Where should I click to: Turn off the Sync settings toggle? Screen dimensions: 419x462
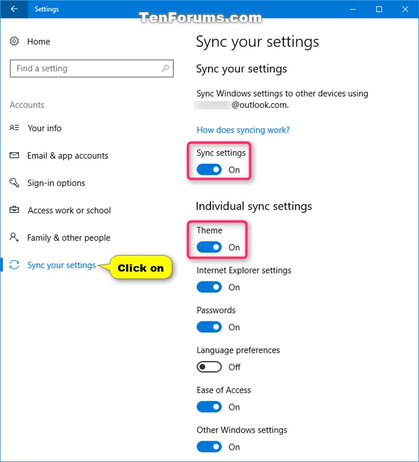209,169
